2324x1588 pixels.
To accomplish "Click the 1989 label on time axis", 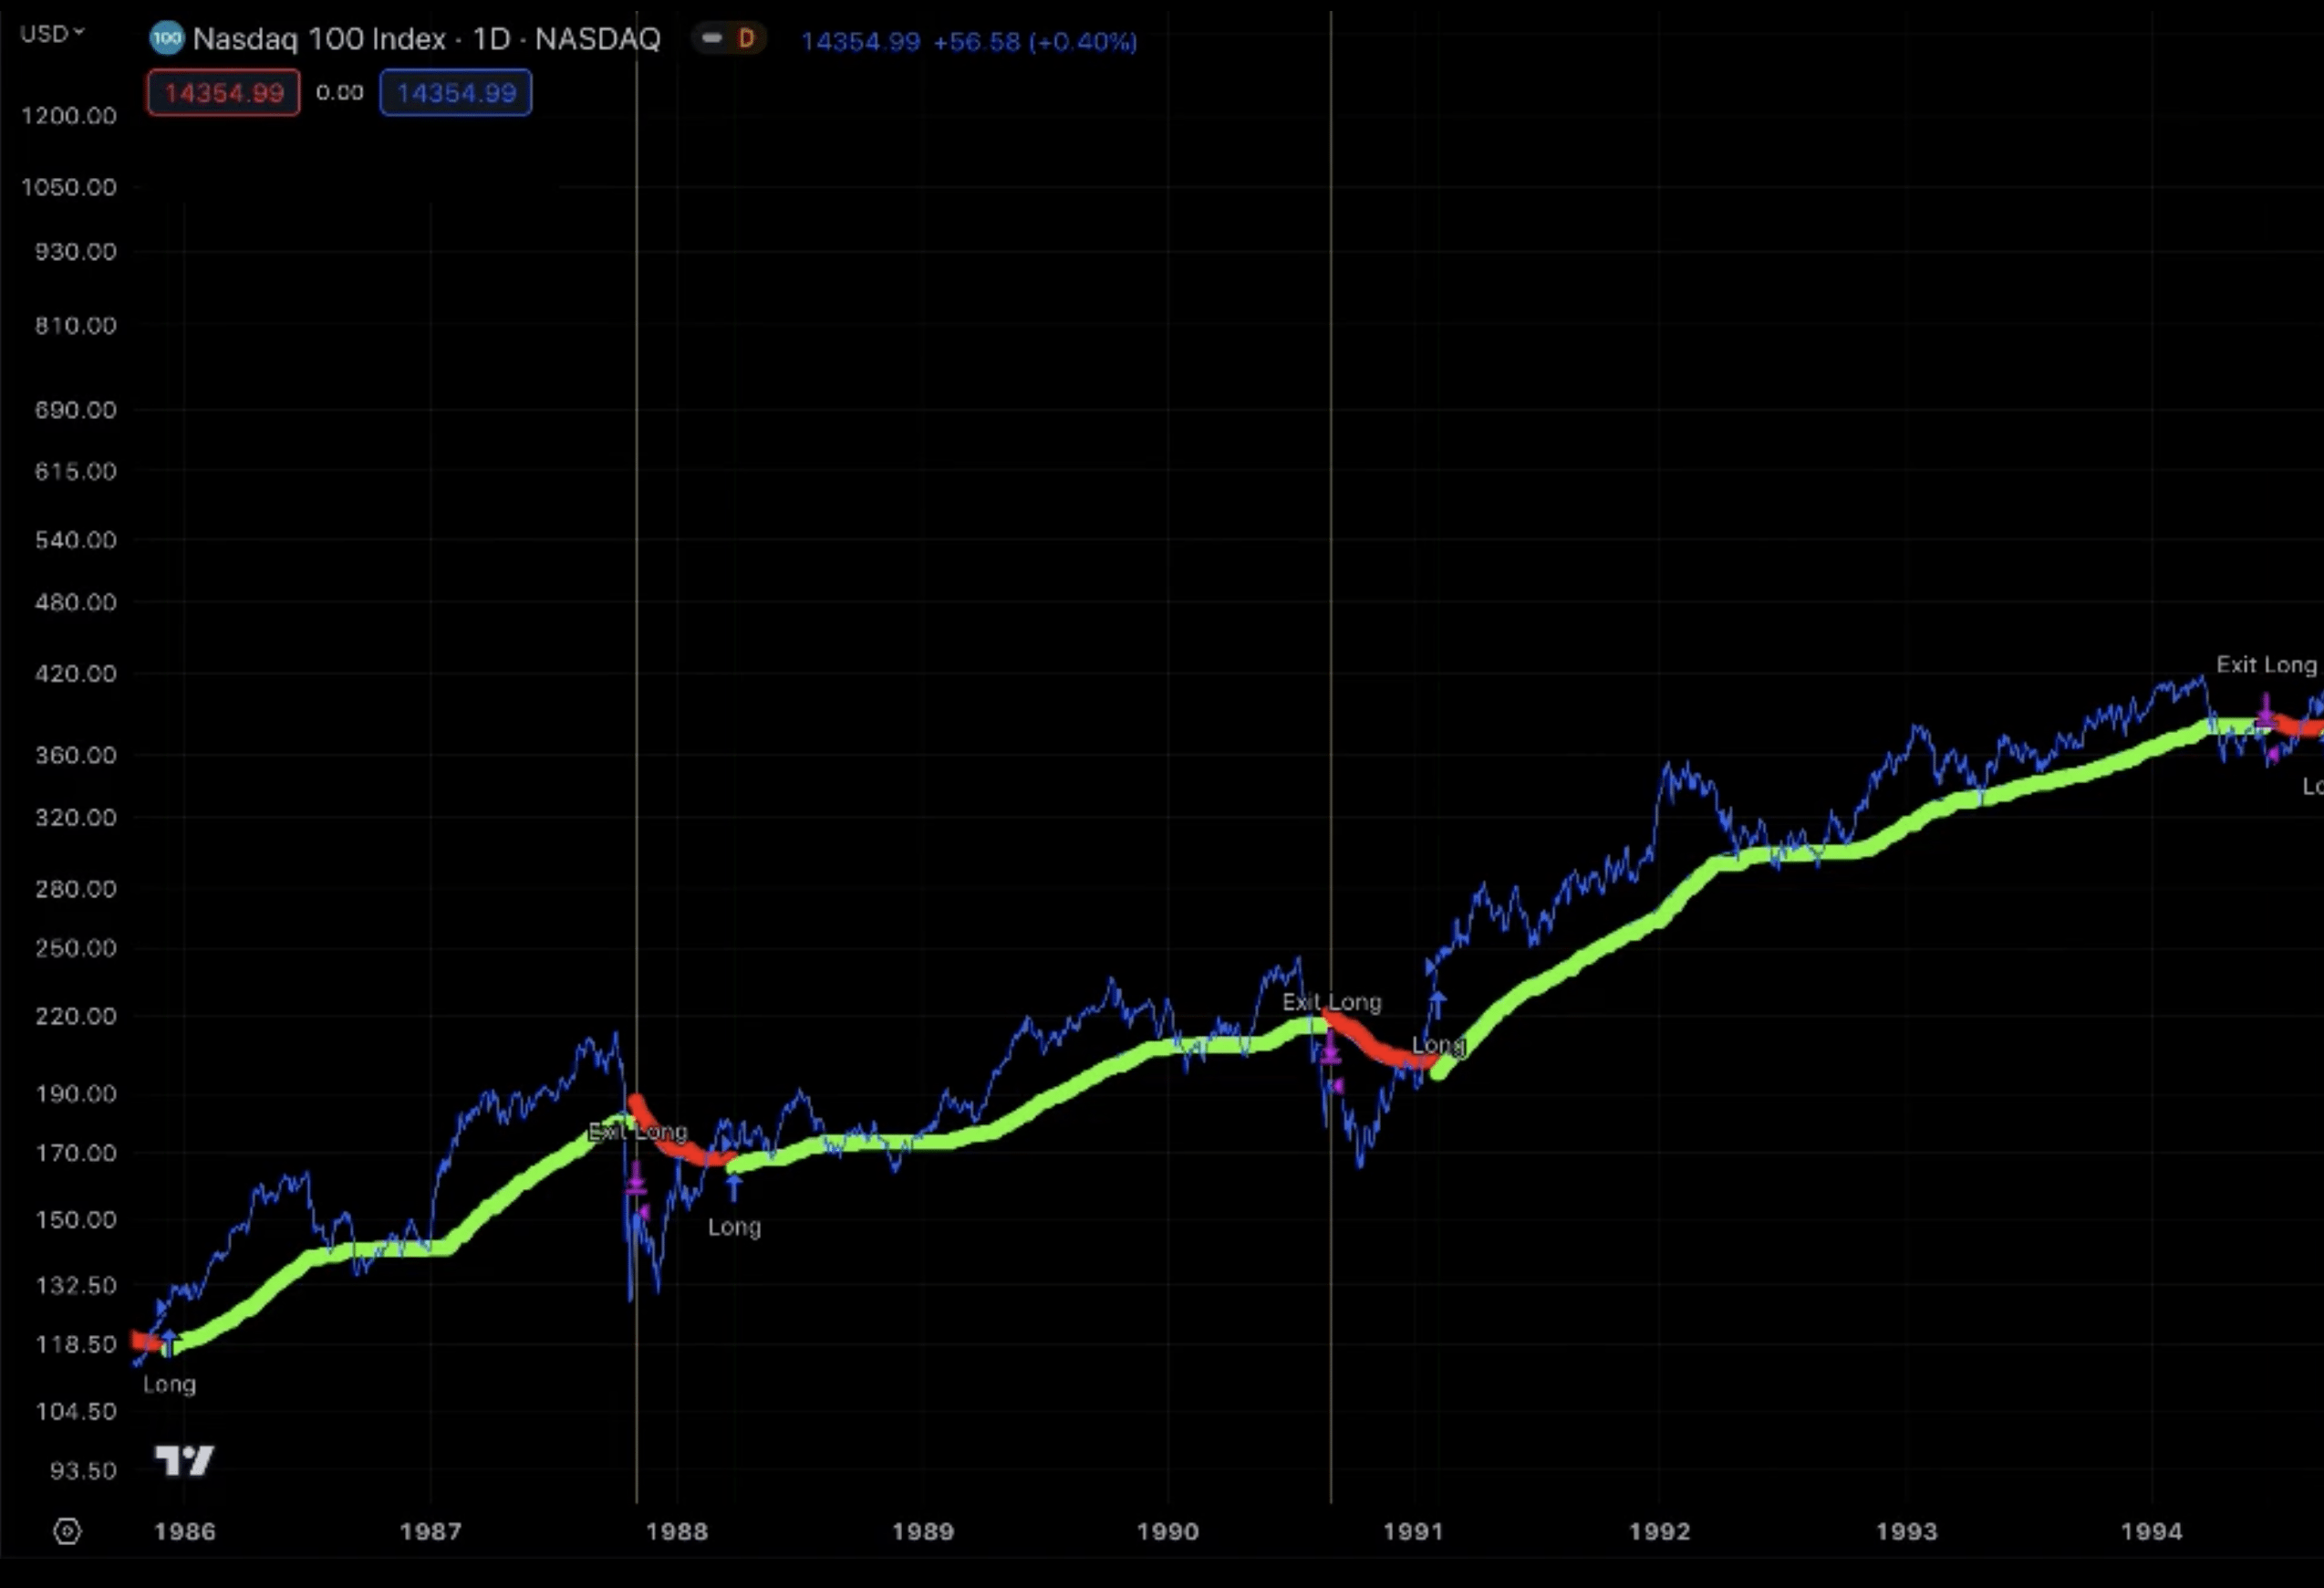I will coord(923,1531).
